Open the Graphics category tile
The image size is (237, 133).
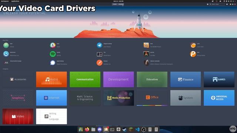pos(18,98)
